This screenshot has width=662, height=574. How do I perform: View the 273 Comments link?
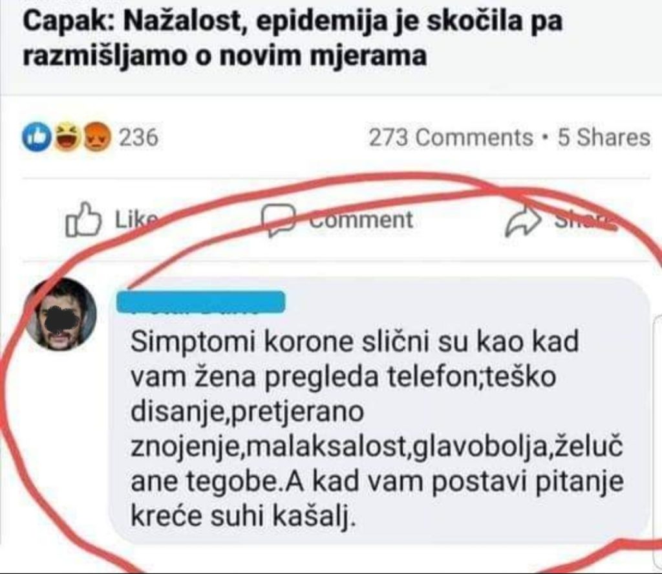click(450, 138)
